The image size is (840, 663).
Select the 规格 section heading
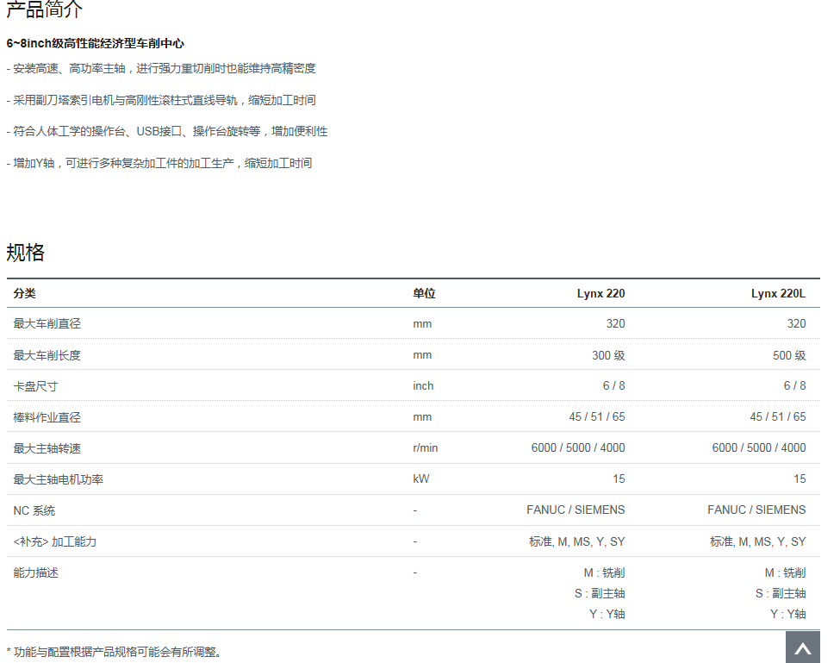[26, 253]
